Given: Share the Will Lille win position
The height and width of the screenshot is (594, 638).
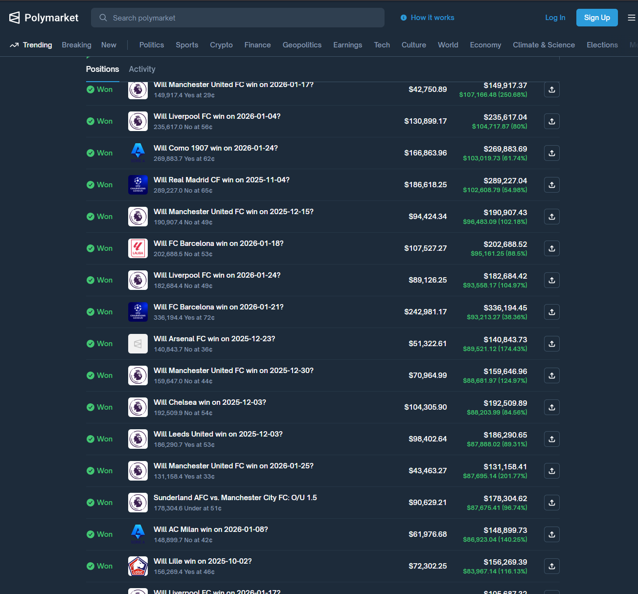Looking at the screenshot, I should (551, 566).
